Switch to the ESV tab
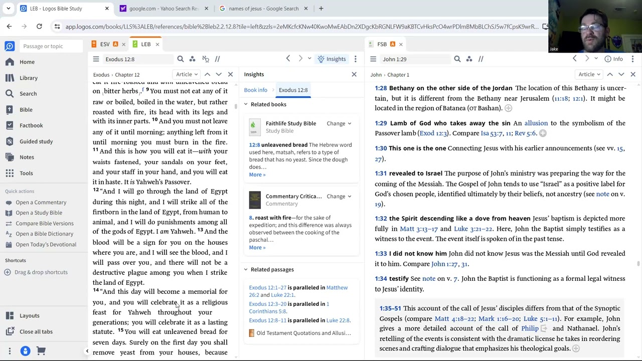The width and height of the screenshot is (642, 361). coord(105,44)
